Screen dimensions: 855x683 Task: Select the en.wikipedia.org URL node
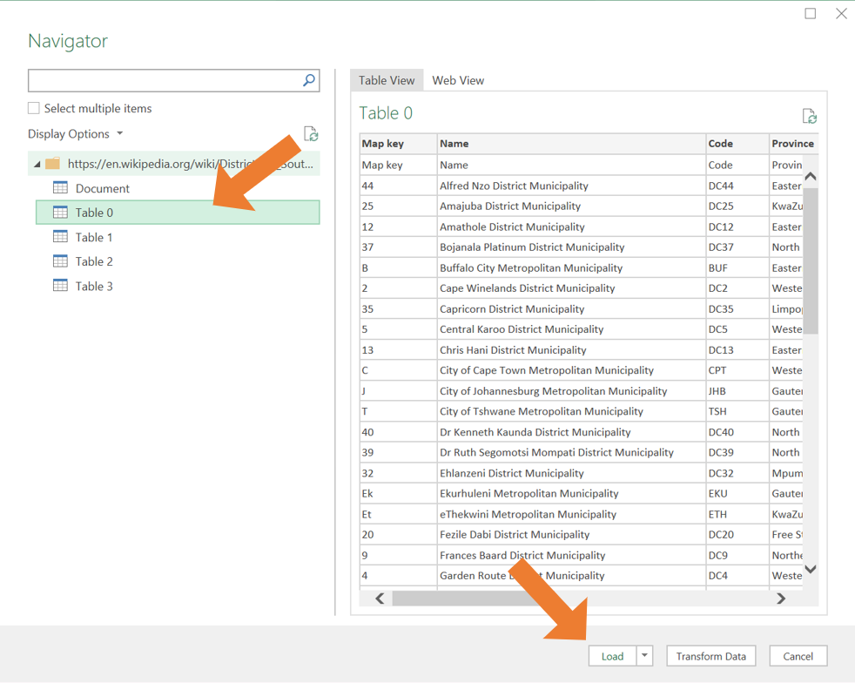(x=174, y=164)
